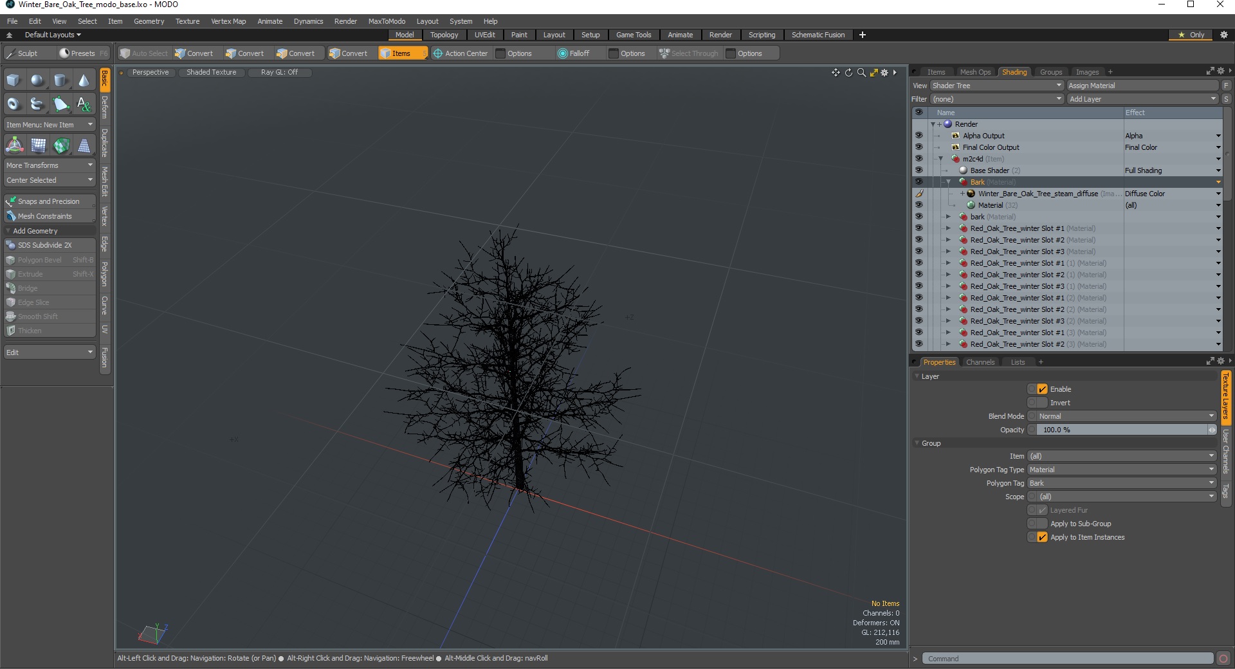Expand the lowercase bark material group
The width and height of the screenshot is (1235, 669).
[x=948, y=217]
